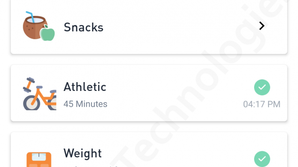
Task: Click the green apple in Snacks icon
Action: [48, 33]
